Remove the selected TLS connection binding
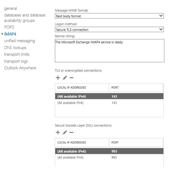Screen dimensions: 174x169 tap(71, 78)
